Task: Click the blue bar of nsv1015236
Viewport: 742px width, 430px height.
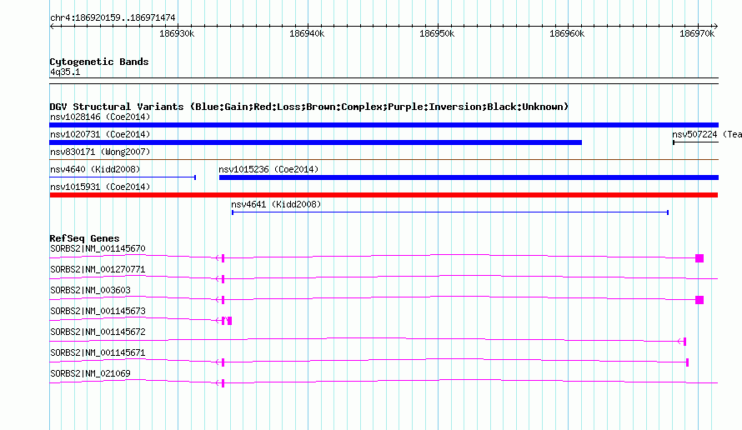Action: click(469, 177)
